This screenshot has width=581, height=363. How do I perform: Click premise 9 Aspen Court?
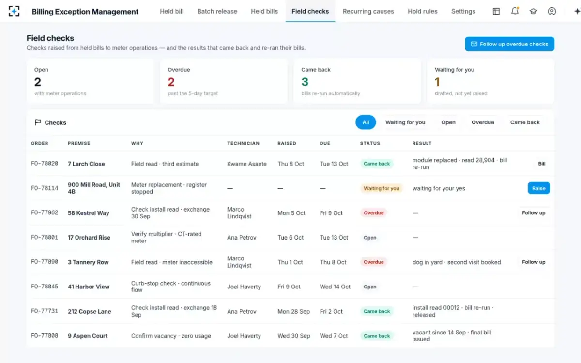pyautogui.click(x=88, y=336)
